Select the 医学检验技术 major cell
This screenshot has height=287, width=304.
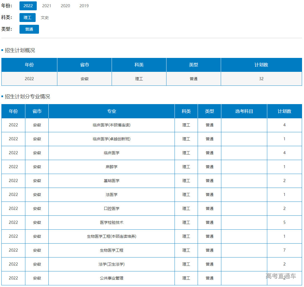[x=112, y=222]
